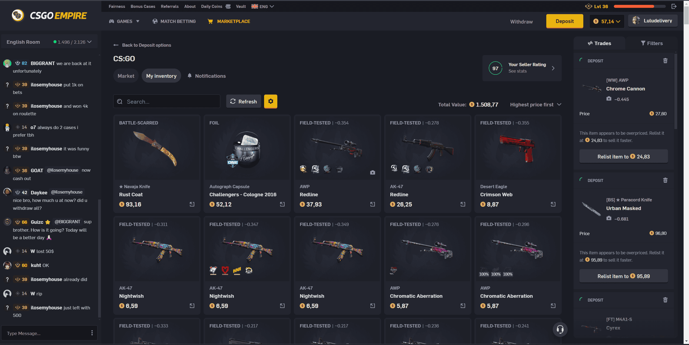Click level 36 progress bar
The width and height of the screenshot is (689, 345).
640,6
